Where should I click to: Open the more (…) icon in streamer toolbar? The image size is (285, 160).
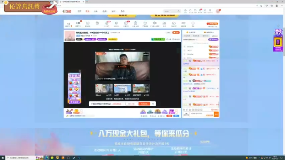[193, 23]
